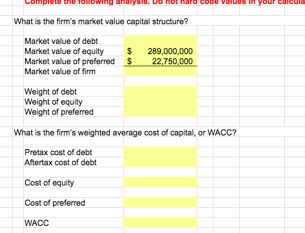
Task: Select the yellow Aftertax cost of debt cell
Action: (x=160, y=162)
